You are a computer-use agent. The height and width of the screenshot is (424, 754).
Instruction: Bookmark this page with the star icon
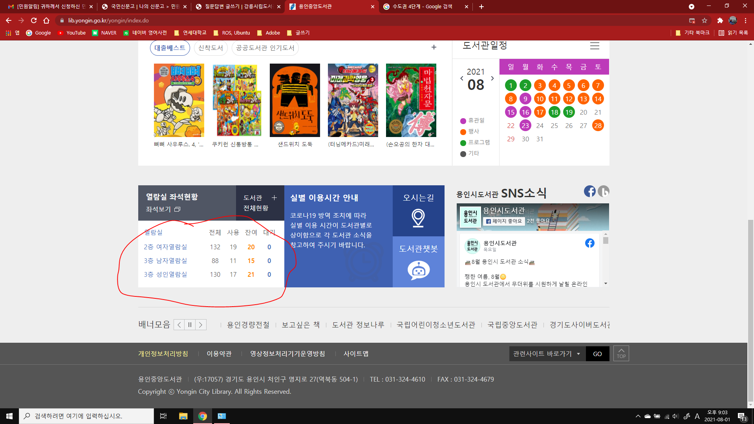tap(705, 20)
